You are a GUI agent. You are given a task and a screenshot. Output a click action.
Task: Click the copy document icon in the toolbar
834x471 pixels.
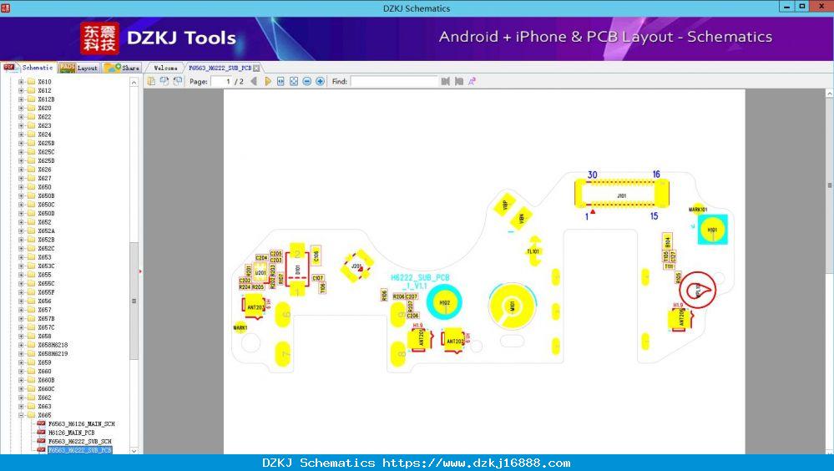(151, 81)
